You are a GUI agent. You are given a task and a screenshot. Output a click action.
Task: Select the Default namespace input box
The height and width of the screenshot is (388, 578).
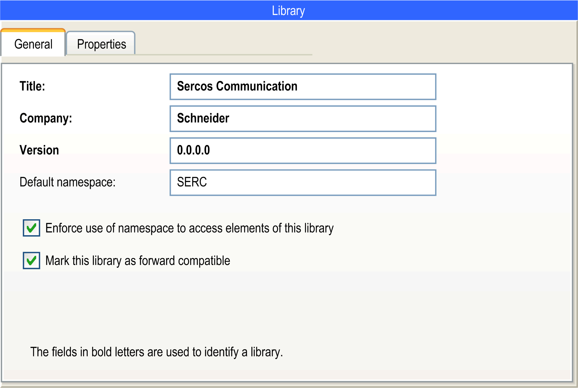click(x=362, y=183)
